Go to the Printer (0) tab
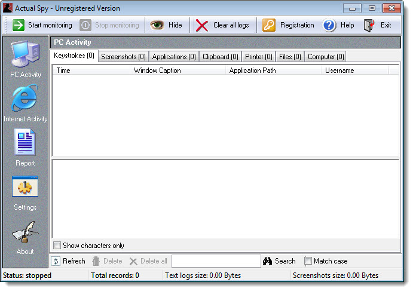 (259, 57)
